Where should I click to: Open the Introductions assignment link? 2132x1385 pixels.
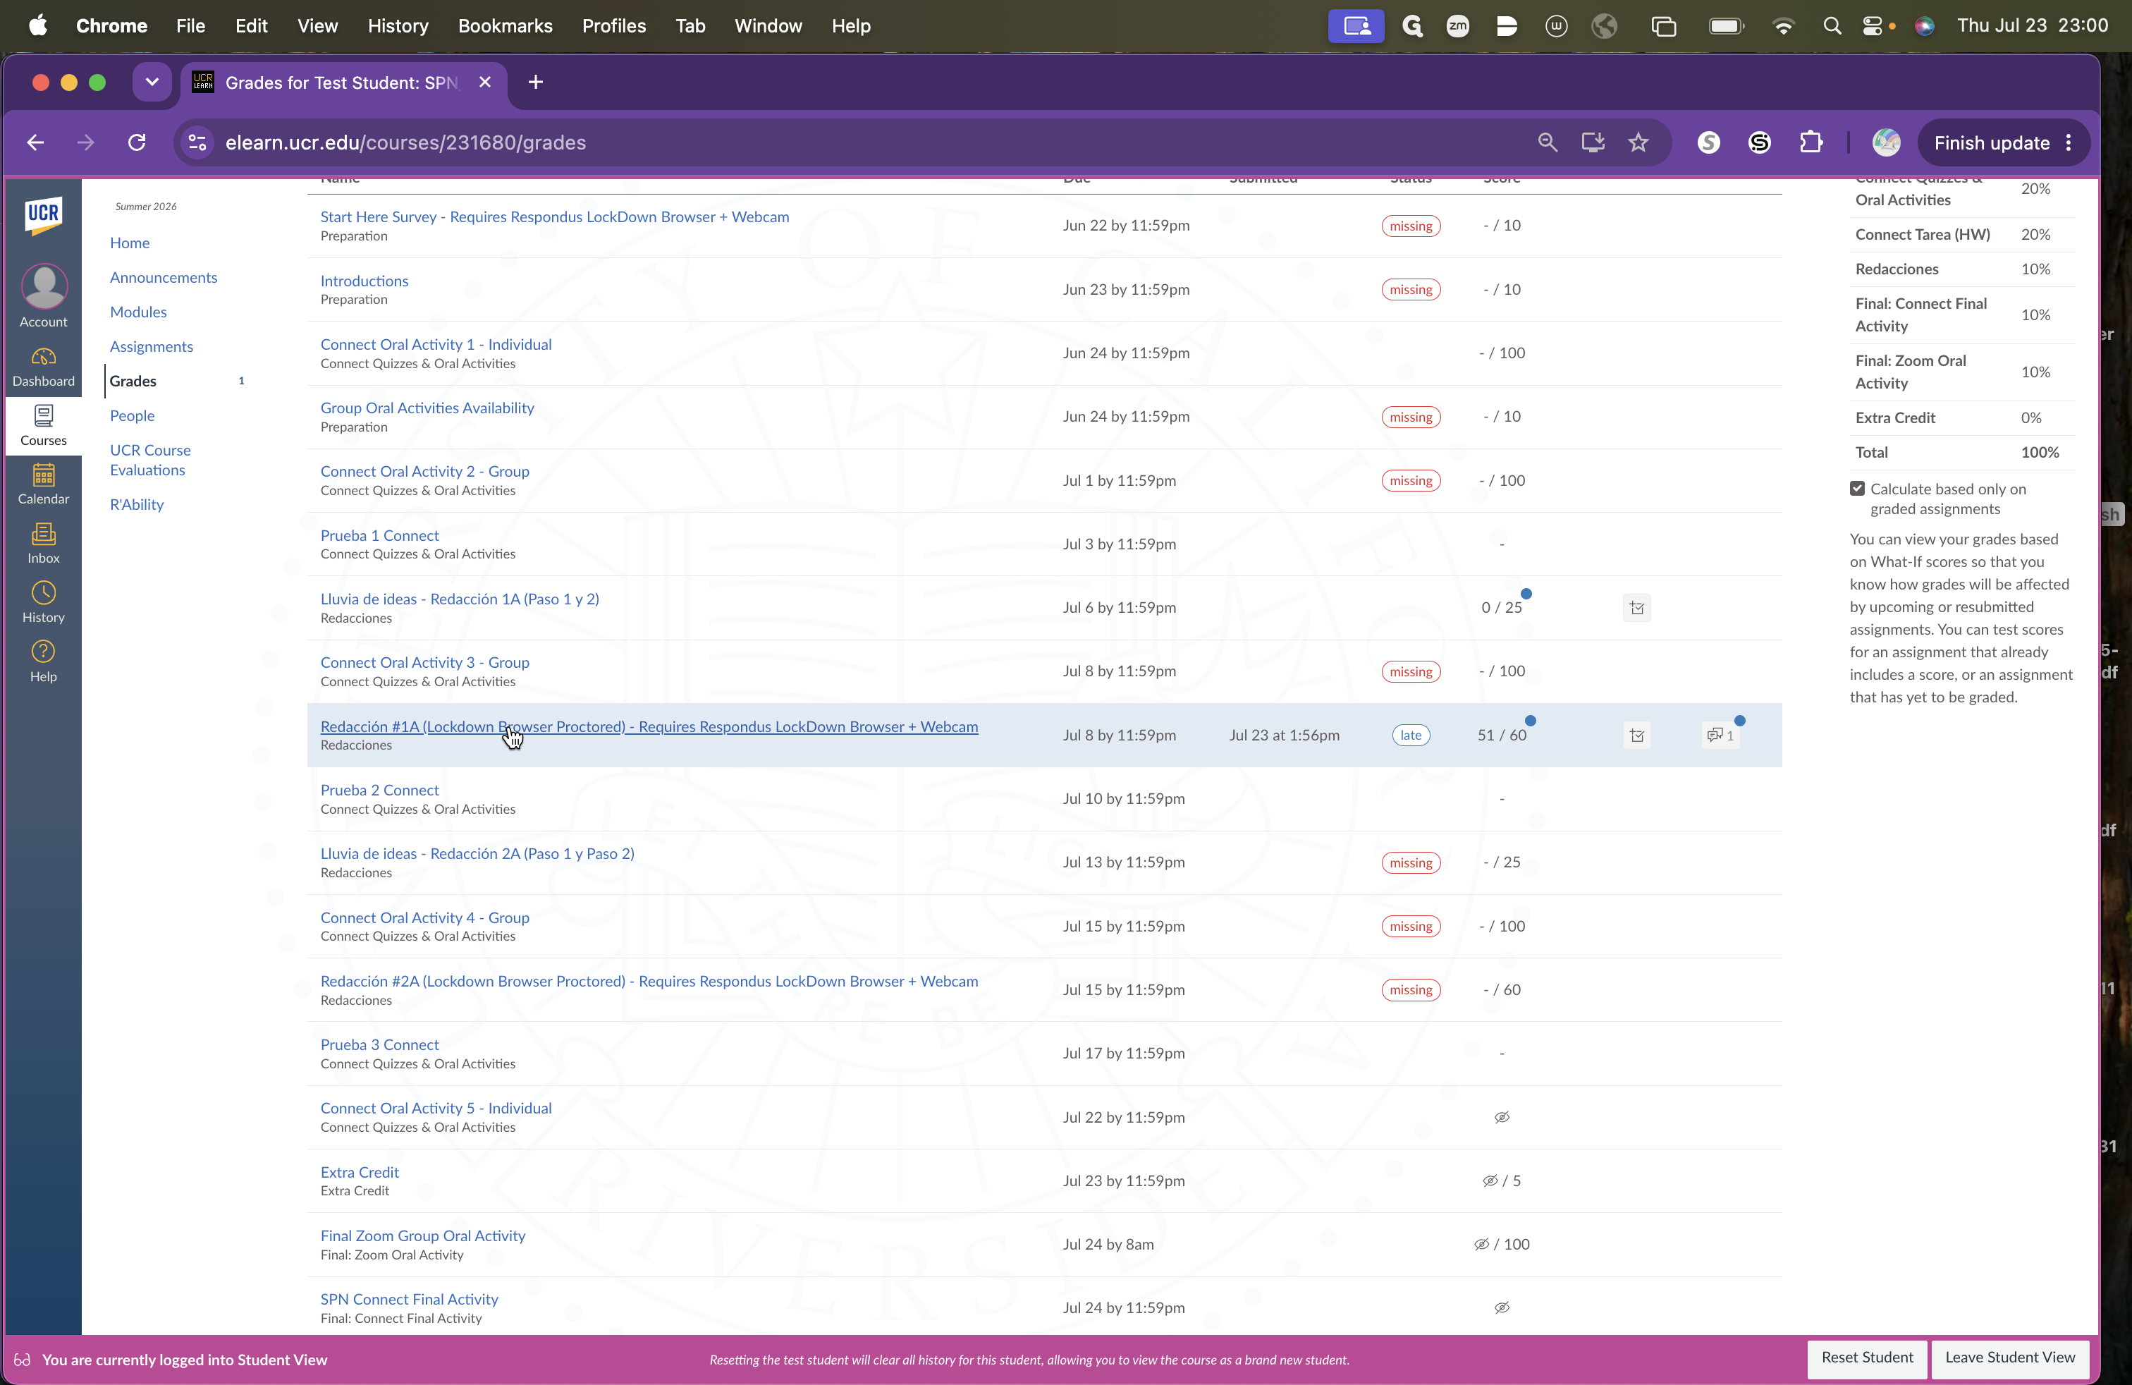[364, 281]
